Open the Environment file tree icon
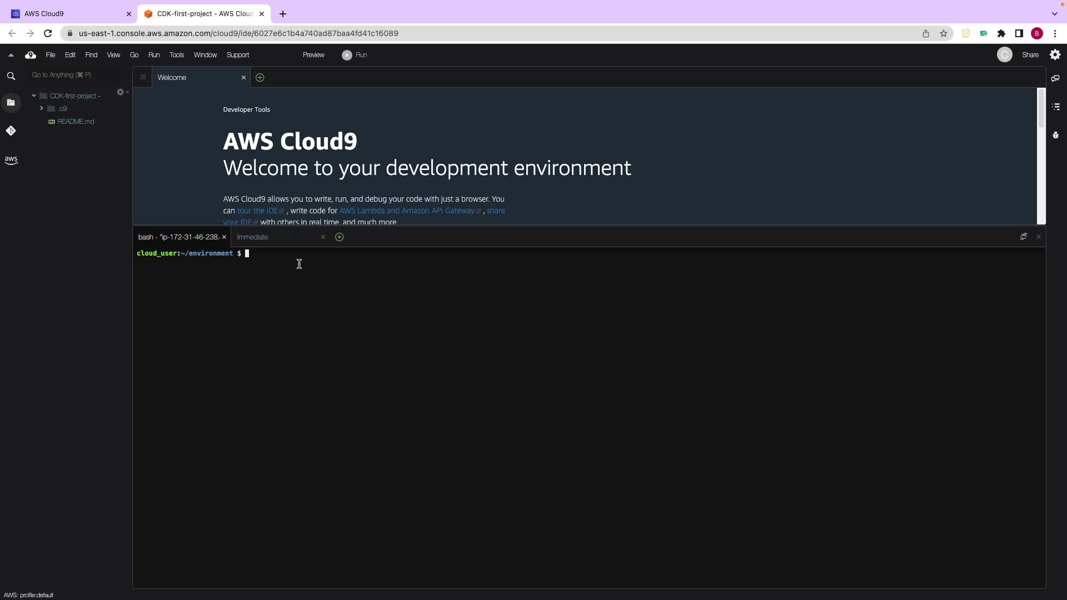 pos(11,103)
